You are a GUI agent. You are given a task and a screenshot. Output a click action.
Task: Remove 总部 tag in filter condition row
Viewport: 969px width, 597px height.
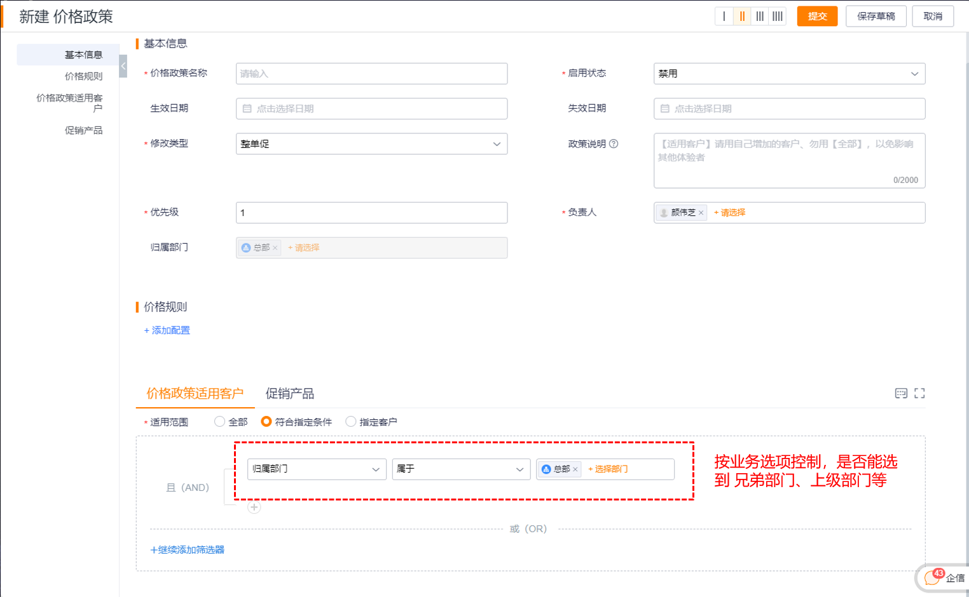point(575,469)
